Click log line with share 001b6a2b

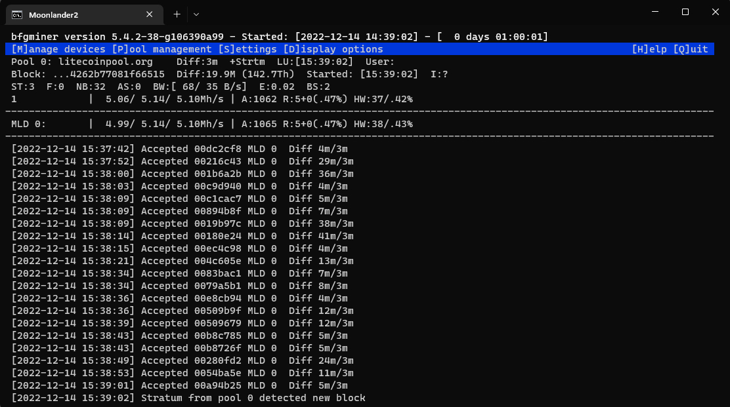(182, 174)
